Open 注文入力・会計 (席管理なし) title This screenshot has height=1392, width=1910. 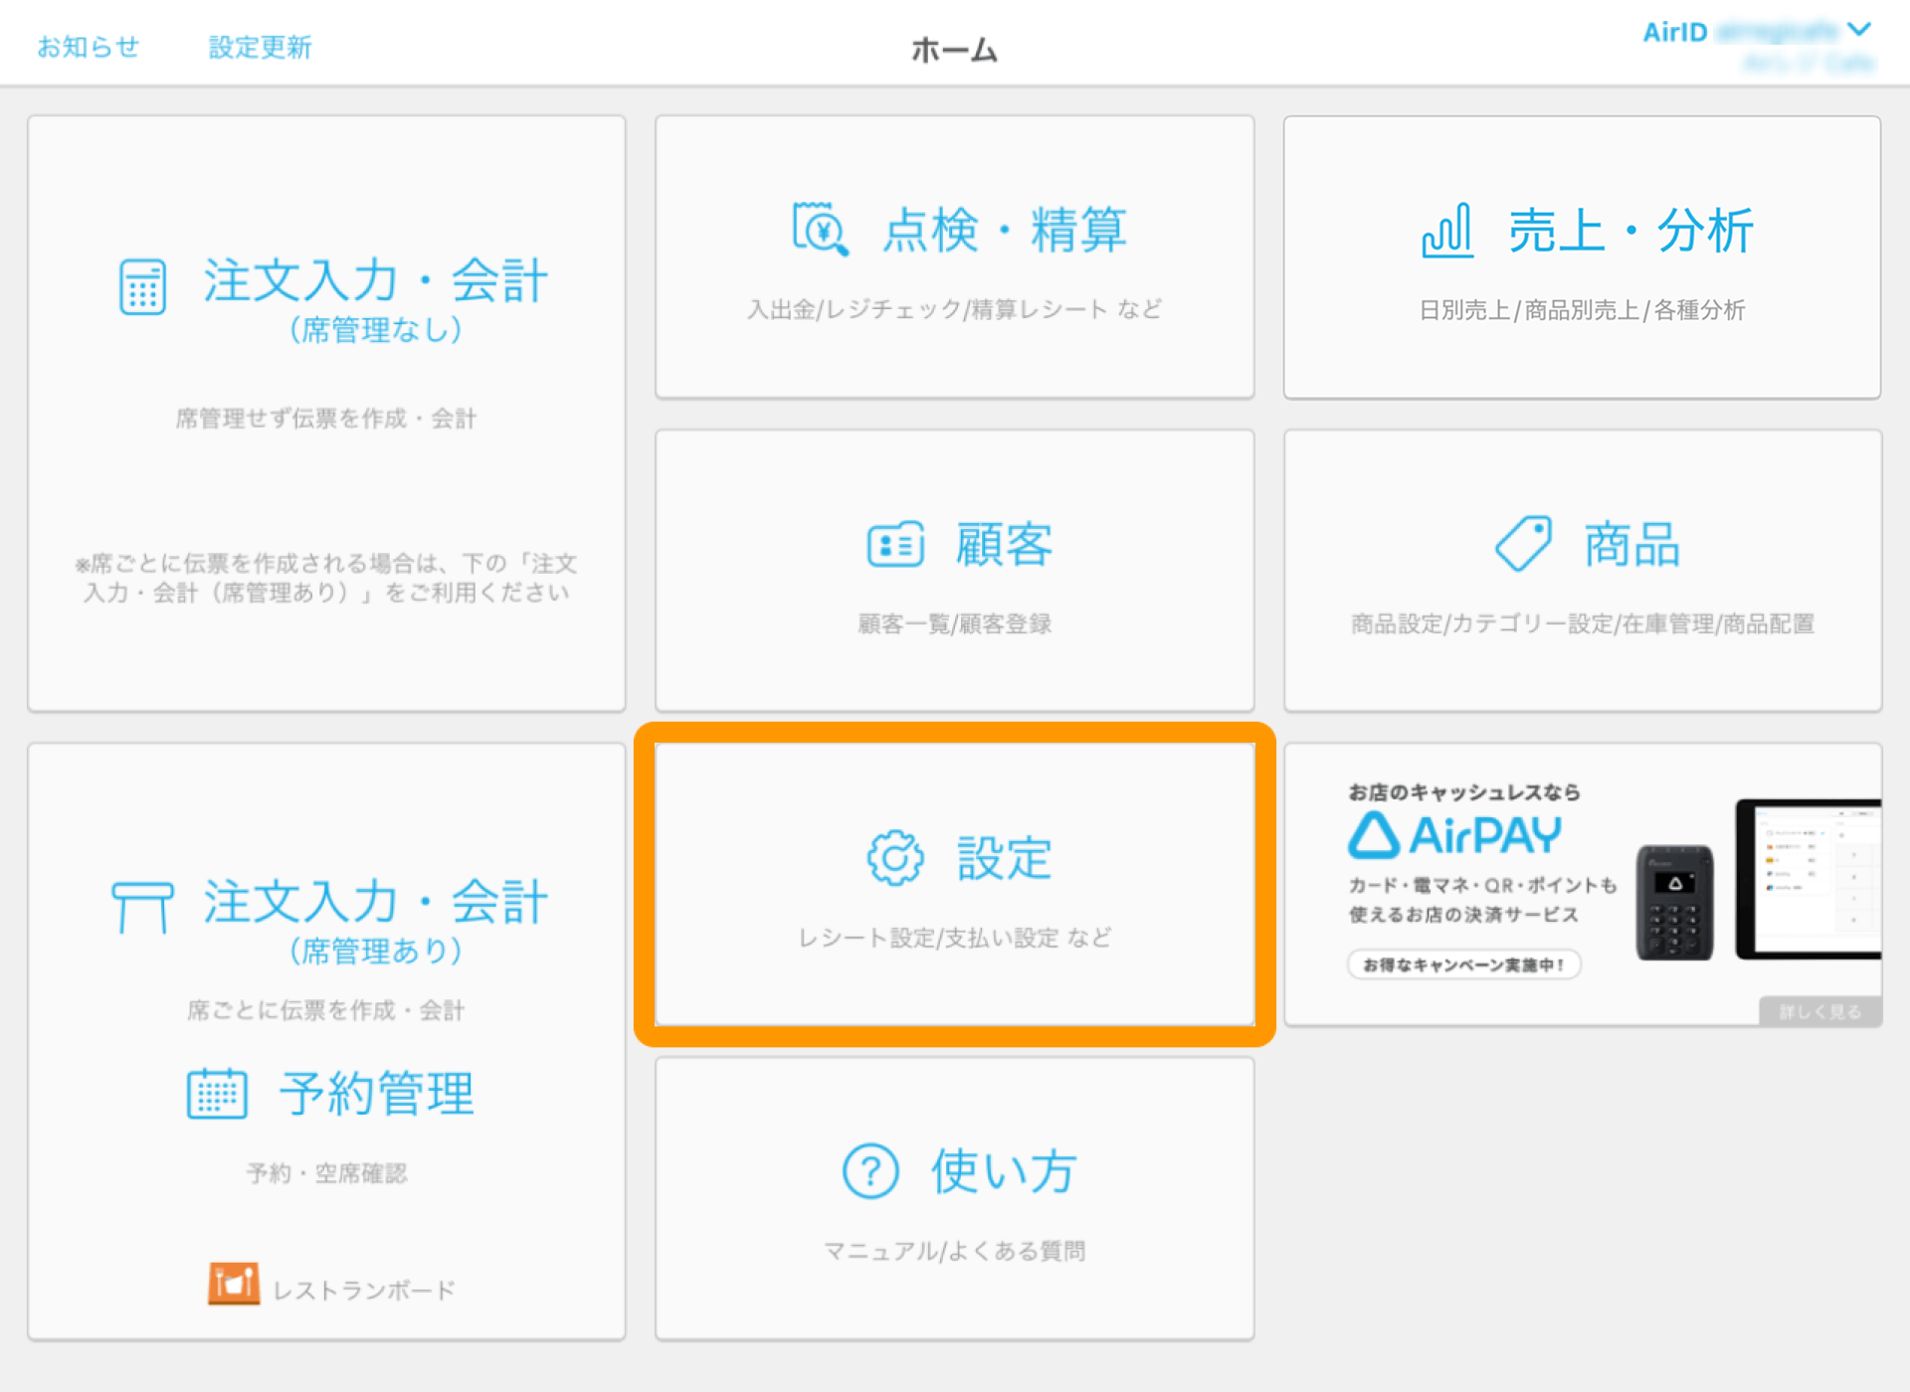coord(375,298)
